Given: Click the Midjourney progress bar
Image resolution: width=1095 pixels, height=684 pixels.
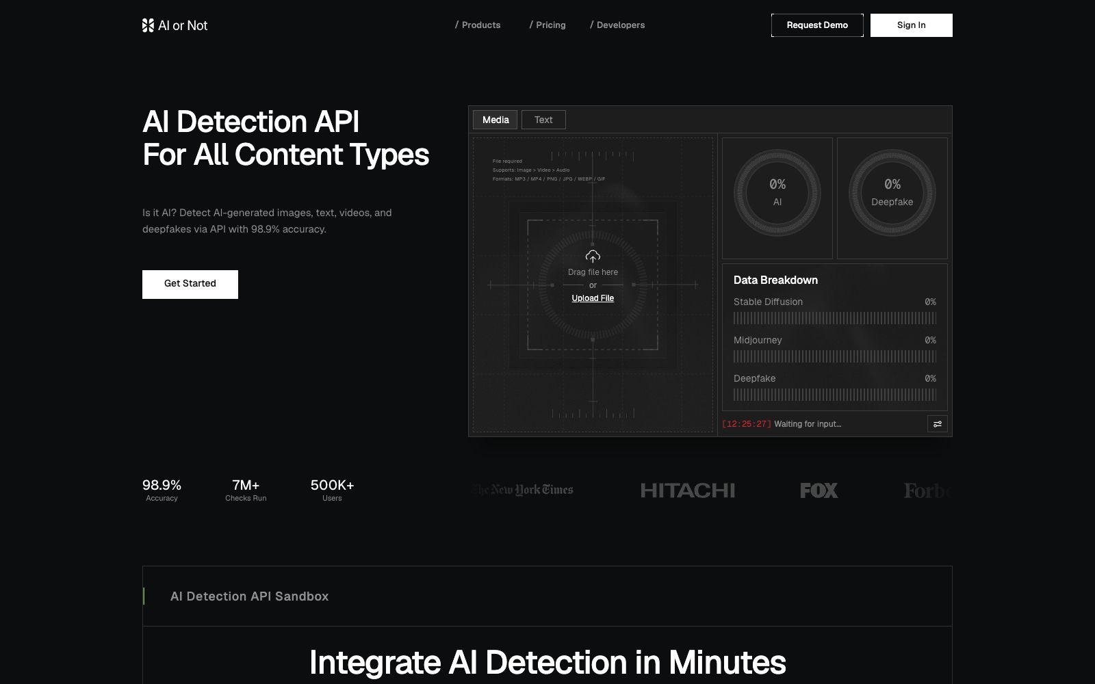Looking at the screenshot, I should (835, 356).
